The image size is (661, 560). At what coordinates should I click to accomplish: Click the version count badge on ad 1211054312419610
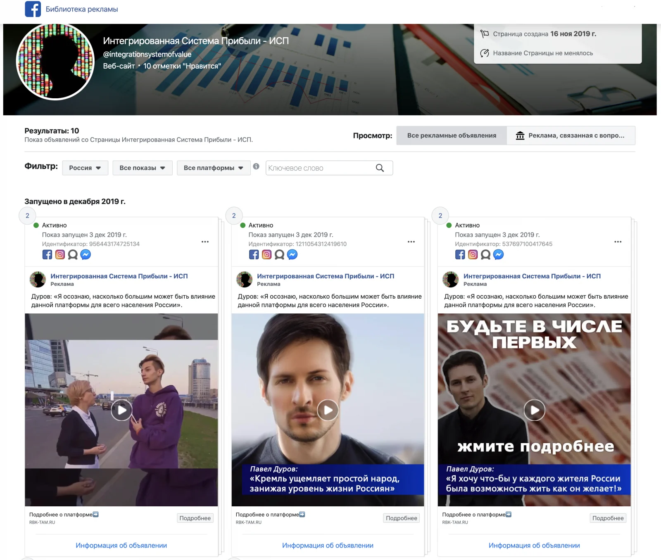point(234,216)
